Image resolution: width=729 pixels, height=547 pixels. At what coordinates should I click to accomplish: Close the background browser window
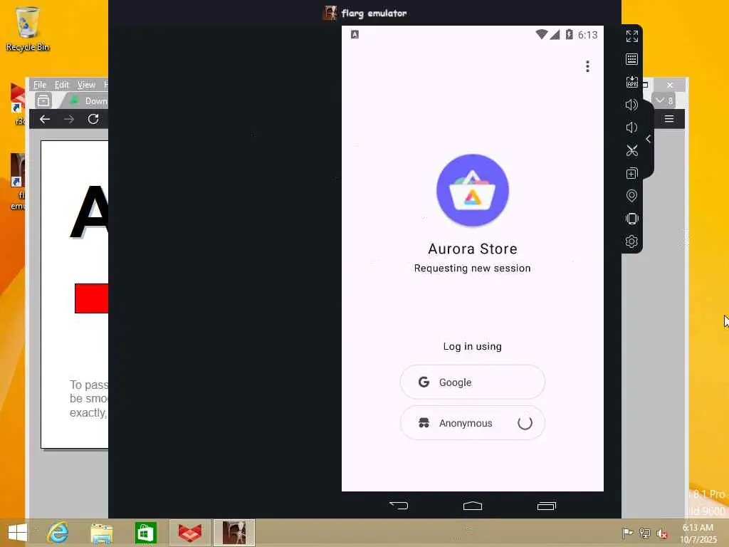tap(670, 85)
